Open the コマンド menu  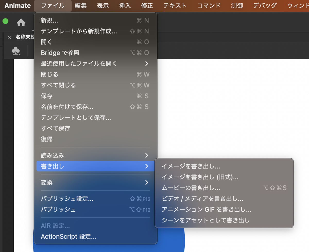[x=209, y=5]
